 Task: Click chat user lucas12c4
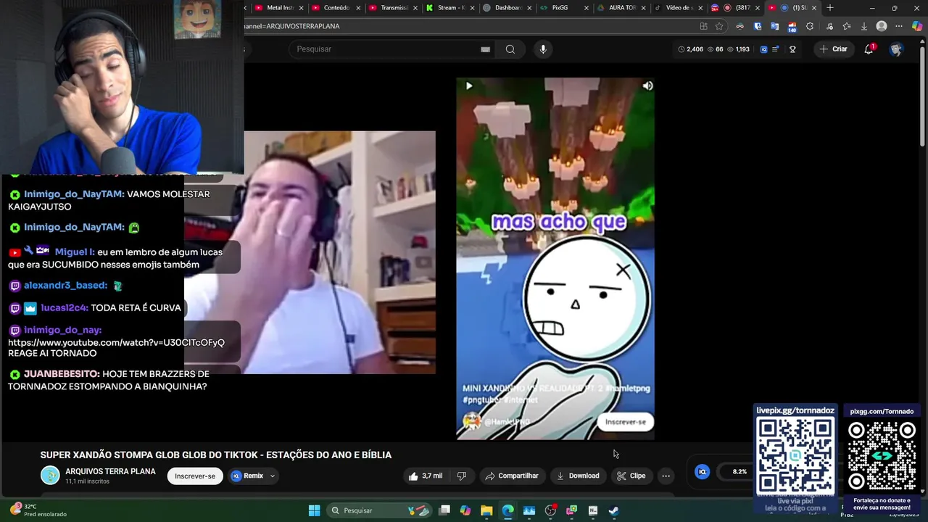tap(64, 308)
